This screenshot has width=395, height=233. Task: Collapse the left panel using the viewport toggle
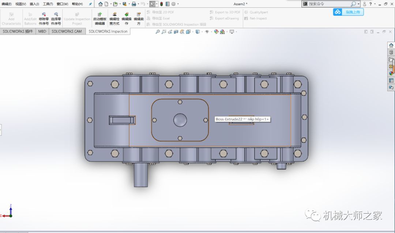[x=1, y=130]
